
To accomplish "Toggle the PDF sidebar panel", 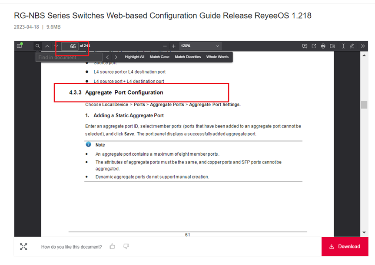I will pos(20,46).
